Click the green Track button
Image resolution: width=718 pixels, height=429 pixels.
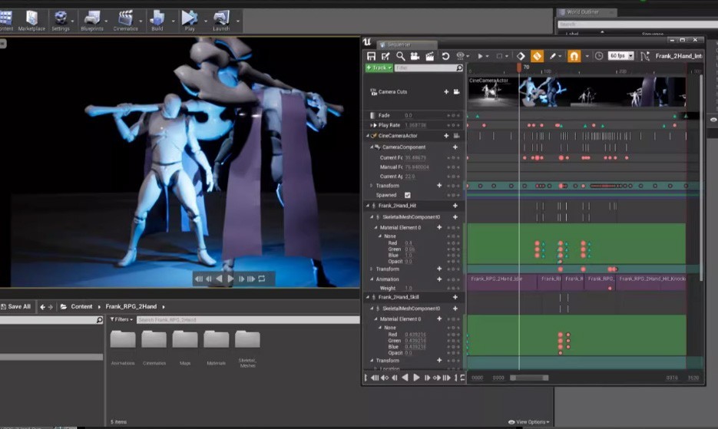[379, 68]
